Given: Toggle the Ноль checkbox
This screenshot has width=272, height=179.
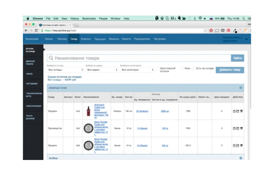Looking at the screenshot, I should (182, 69).
